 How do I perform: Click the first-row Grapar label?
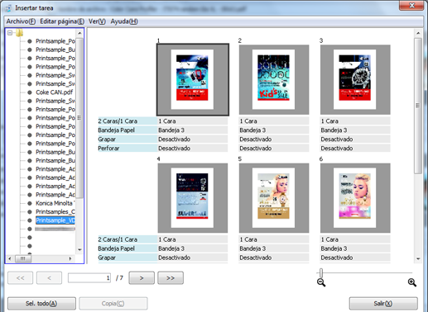(x=127, y=139)
